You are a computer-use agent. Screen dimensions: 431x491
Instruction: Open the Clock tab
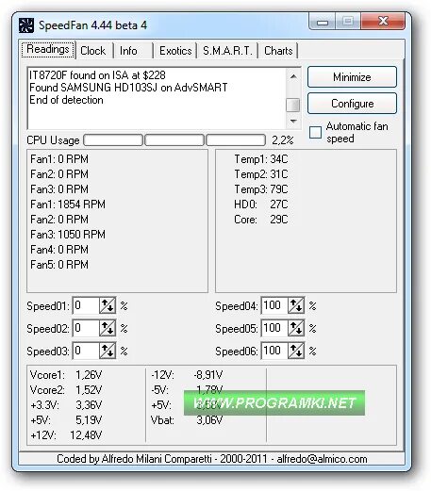93,51
